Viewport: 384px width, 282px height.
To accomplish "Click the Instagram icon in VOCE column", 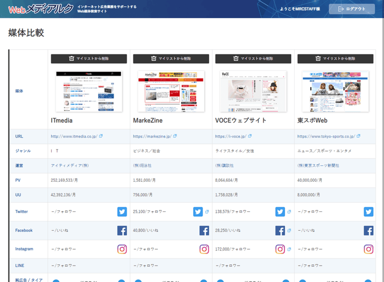I will [x=280, y=249].
